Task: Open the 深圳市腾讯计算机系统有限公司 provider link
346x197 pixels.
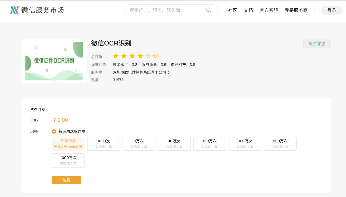Action: click(x=139, y=72)
